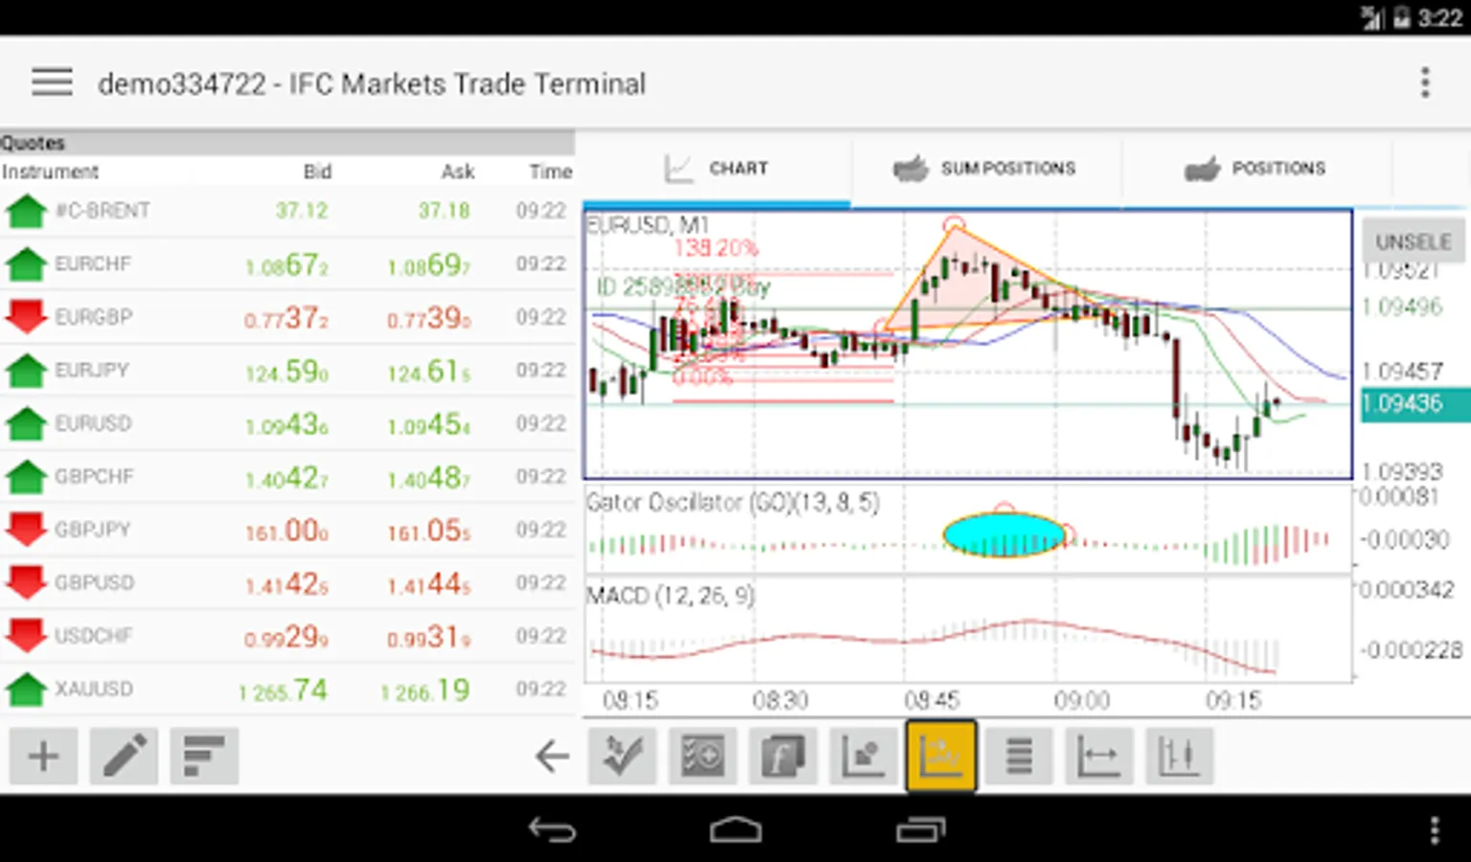Tap the checkmark trade toolbar icon
The width and height of the screenshot is (1471, 862).
click(622, 757)
